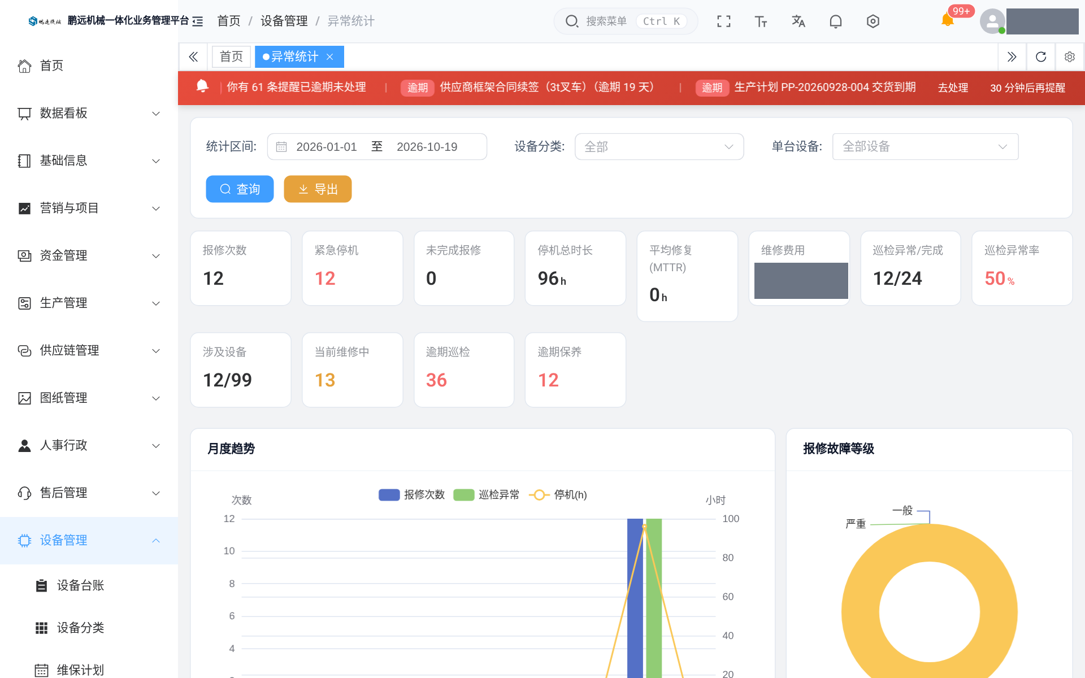This screenshot has width=1085, height=678.
Task: Expand the 资金管理 sidebar menu
Action: [89, 255]
